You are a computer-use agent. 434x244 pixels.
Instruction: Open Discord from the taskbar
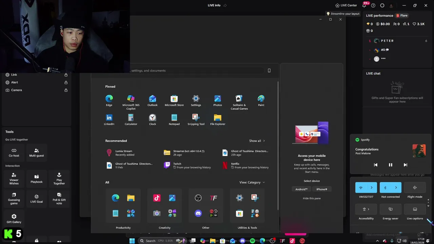pyautogui.click(x=242, y=241)
